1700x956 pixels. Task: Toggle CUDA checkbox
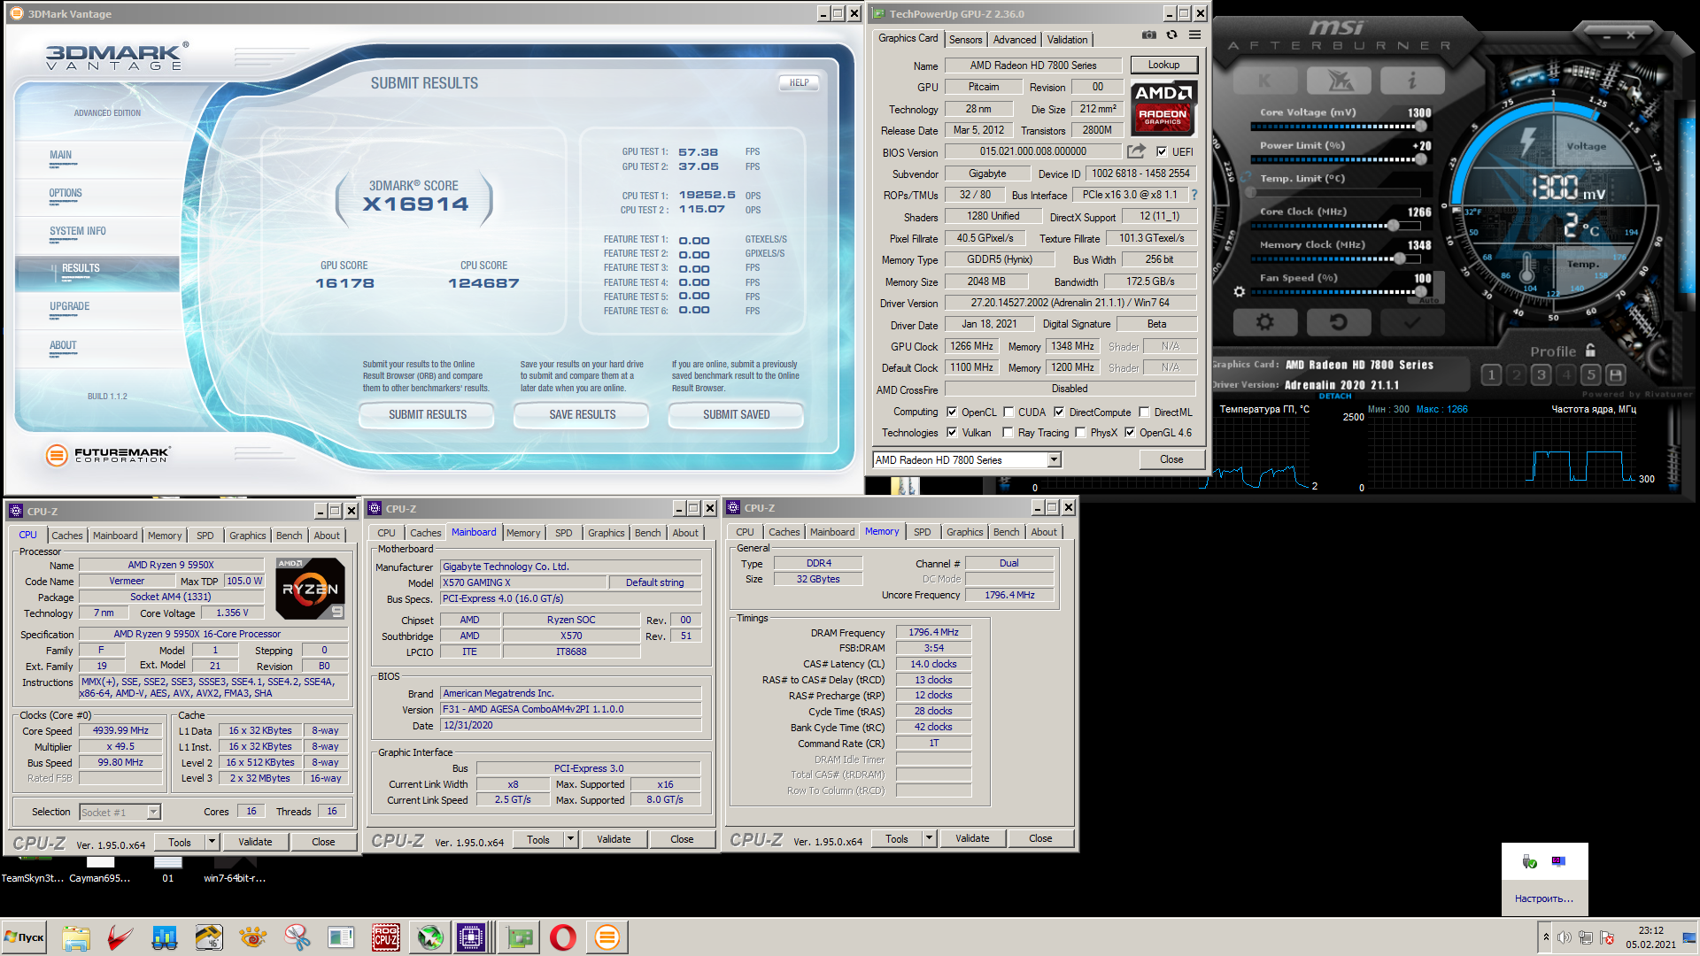point(1008,412)
